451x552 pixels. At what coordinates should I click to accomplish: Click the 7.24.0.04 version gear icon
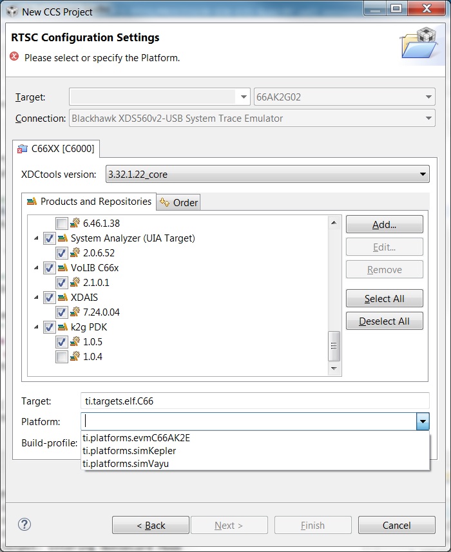[x=75, y=312]
